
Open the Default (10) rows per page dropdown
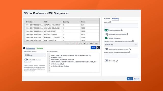point(121,45)
